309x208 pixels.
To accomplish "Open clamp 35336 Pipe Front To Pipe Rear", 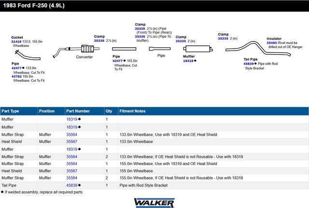I will click(140, 29).
